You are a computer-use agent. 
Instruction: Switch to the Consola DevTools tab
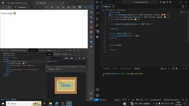click(x=42, y=50)
